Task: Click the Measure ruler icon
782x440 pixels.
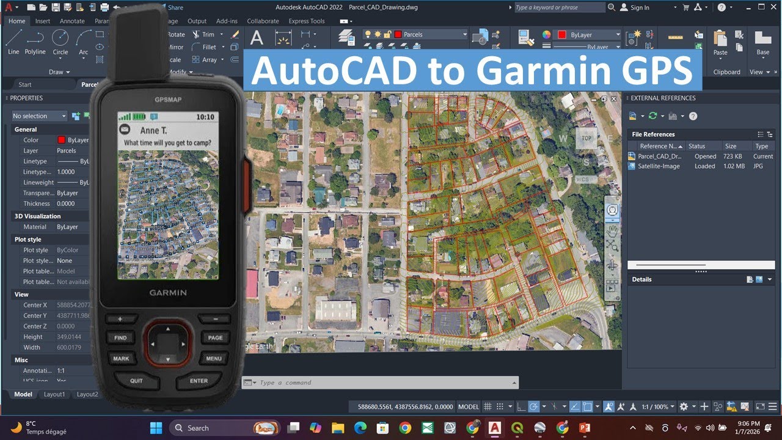Action: (675, 37)
